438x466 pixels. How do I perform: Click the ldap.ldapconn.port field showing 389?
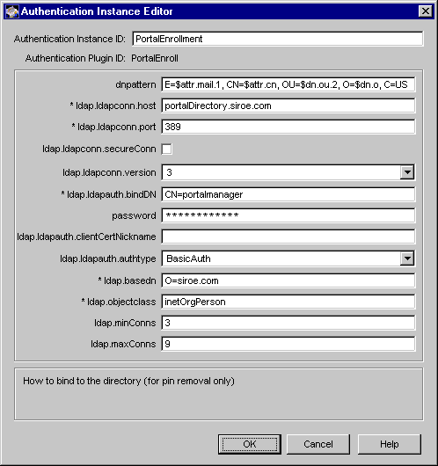tap(288, 127)
